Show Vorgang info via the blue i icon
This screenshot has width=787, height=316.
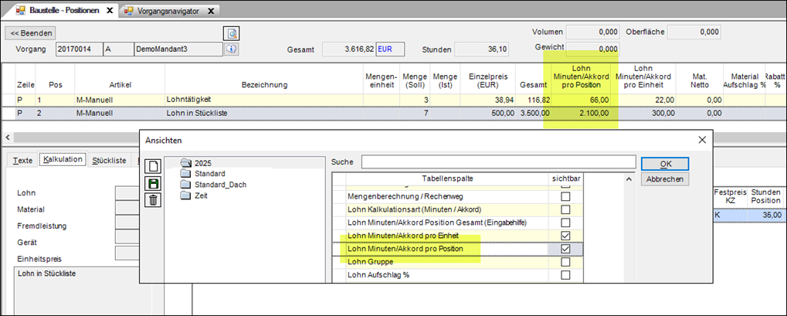click(230, 49)
